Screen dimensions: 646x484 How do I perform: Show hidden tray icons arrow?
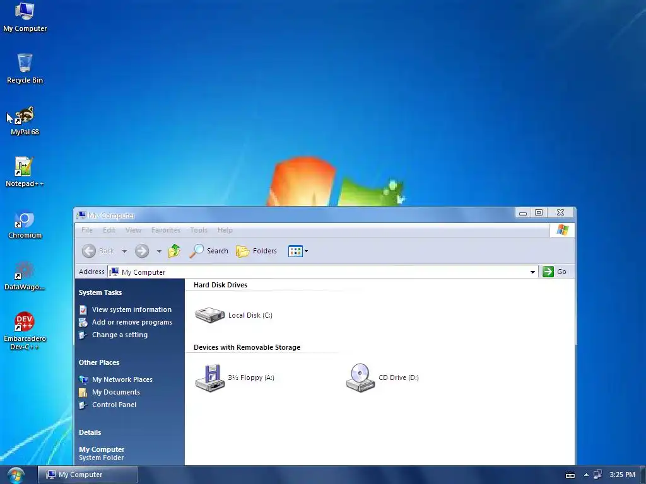click(586, 475)
